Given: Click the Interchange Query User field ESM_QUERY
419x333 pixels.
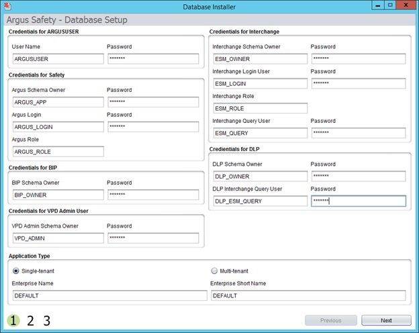Looking at the screenshot, I should pos(261,133).
